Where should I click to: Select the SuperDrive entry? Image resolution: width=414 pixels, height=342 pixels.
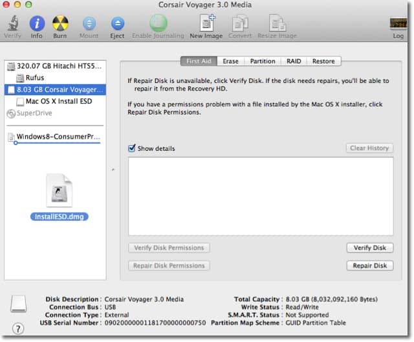pyautogui.click(x=55, y=113)
